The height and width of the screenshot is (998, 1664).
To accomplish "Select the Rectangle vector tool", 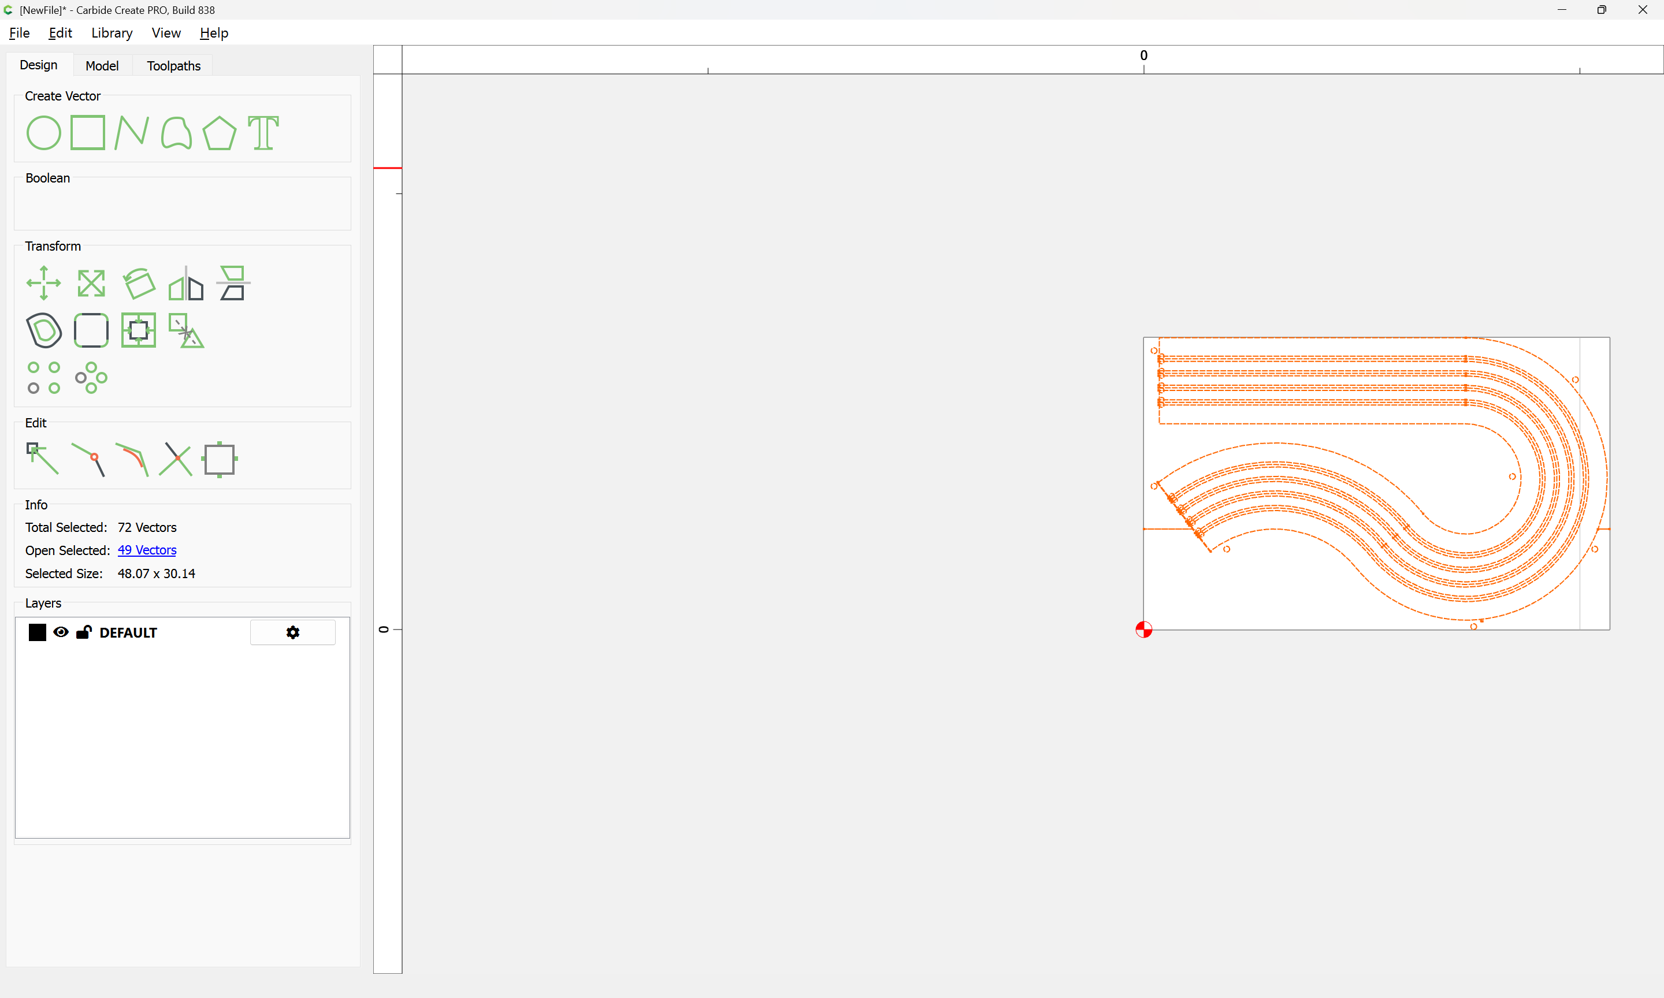I will (x=87, y=132).
